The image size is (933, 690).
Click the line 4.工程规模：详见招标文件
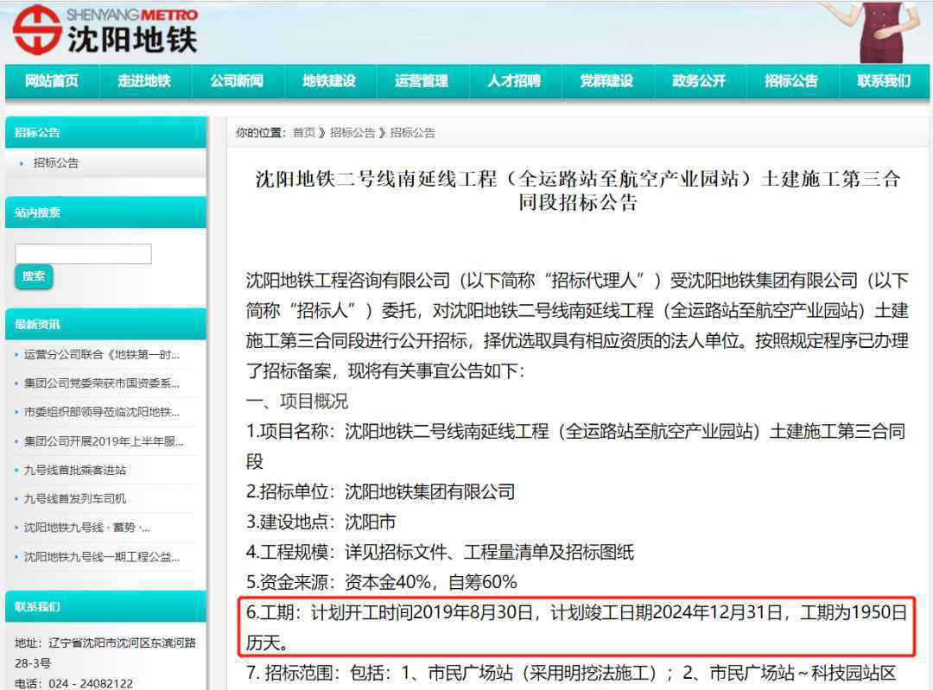click(x=440, y=553)
